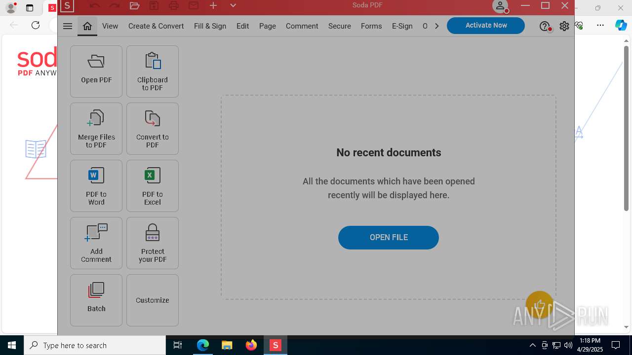The image size is (632, 355).
Task: Open Microsoft Edge from the taskbar
Action: [203, 345]
